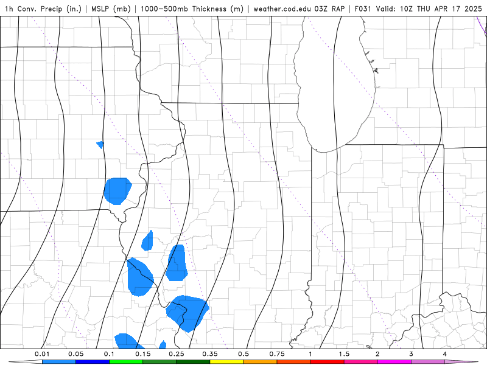Viewport: 487px width, 365px height.
Task: Click the tiny isolated northernmost blue precipitation patch
Action: (x=100, y=145)
